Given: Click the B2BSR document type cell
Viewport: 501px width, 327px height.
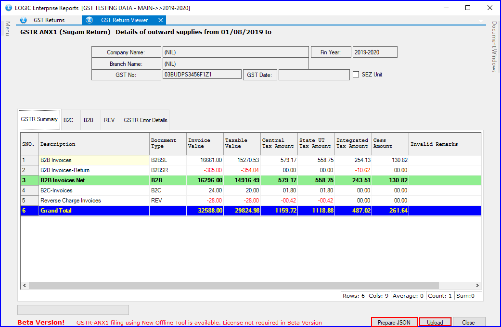Looking at the screenshot, I should tap(168, 170).
